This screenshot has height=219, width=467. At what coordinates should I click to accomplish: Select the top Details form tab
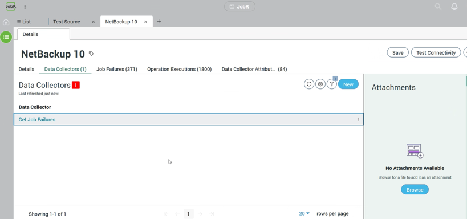pyautogui.click(x=43, y=34)
